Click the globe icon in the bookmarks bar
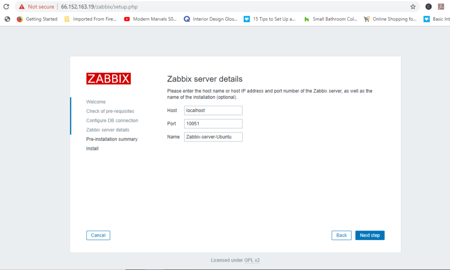Image resolution: width=450 pixels, height=270 pixels. (x=6, y=19)
